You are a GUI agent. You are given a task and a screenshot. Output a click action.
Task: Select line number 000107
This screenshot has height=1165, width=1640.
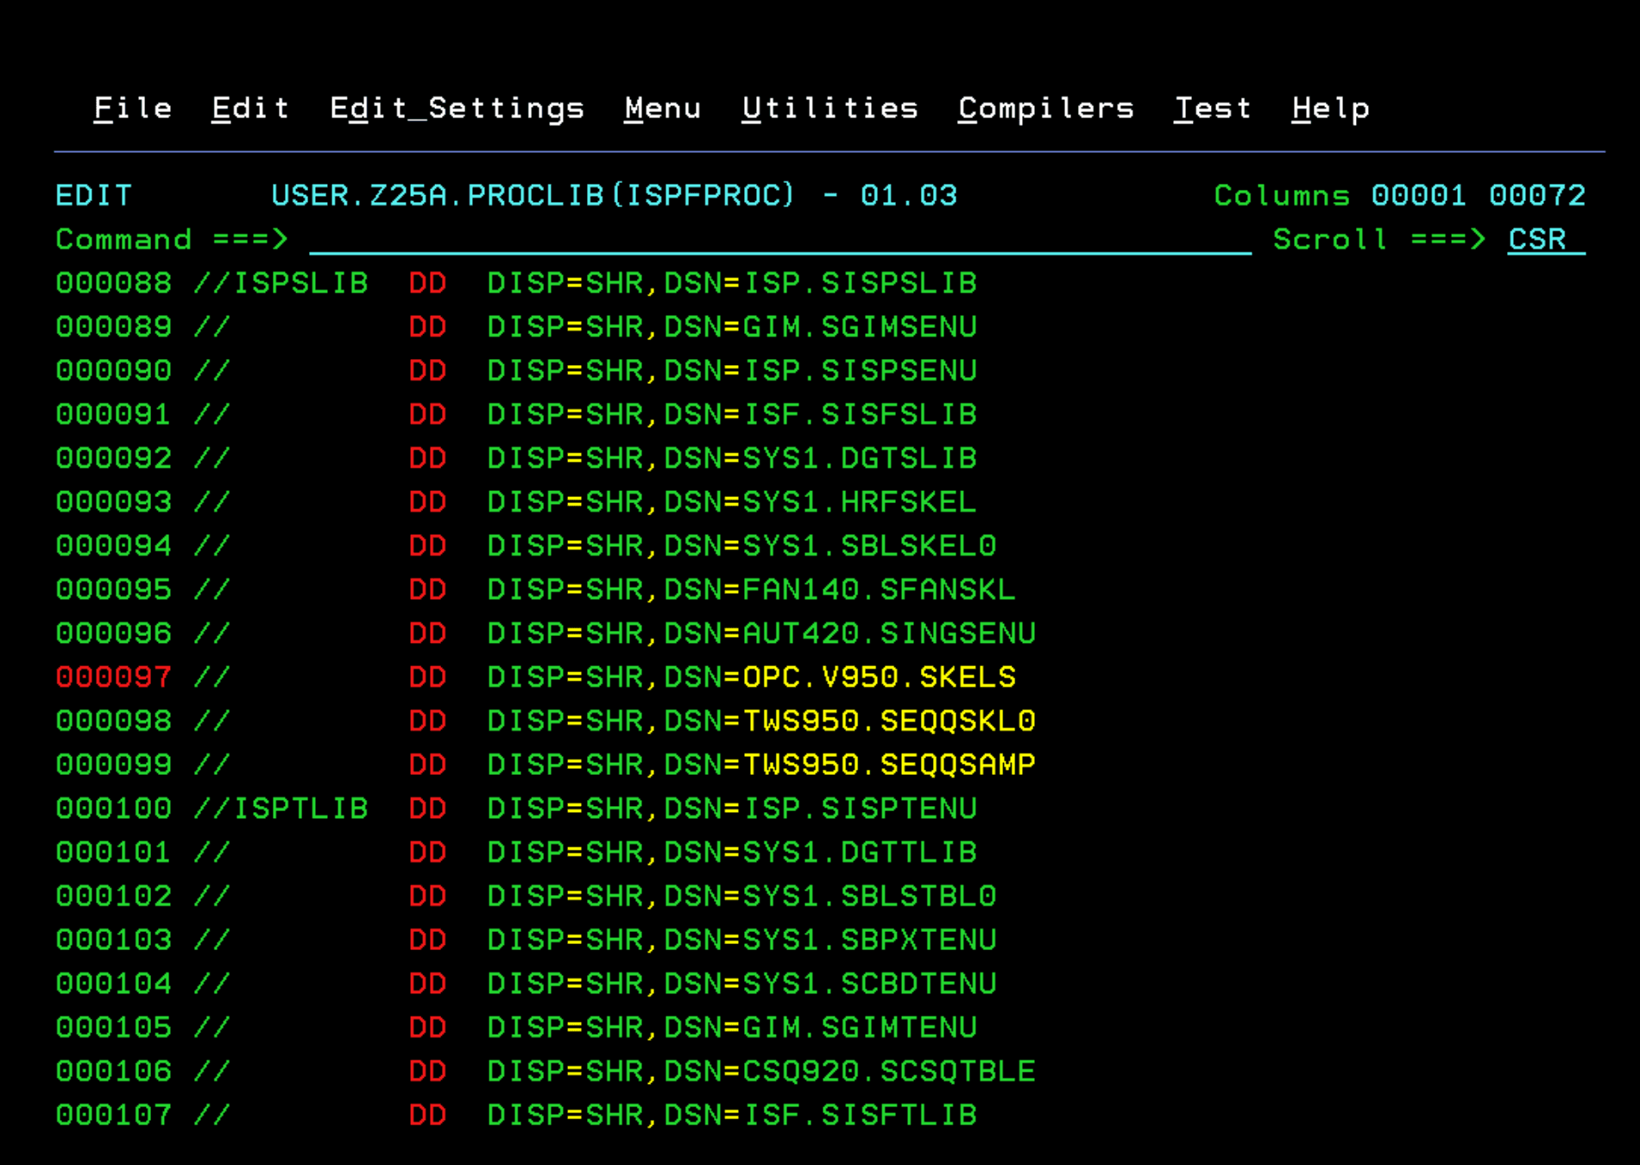click(x=114, y=1116)
